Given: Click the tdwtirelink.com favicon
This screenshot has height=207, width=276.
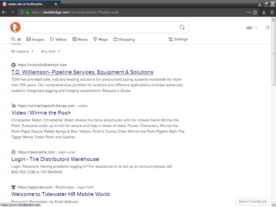Looking at the screenshot, I should pos(13,152).
